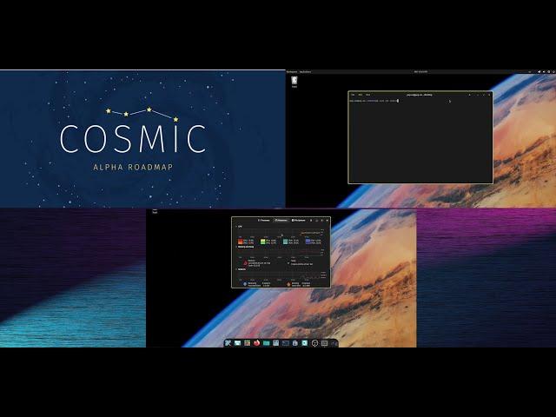The image size is (556, 417).
Task: Open the white-topped window icon beside the launcher in dock
Action: click(237, 343)
